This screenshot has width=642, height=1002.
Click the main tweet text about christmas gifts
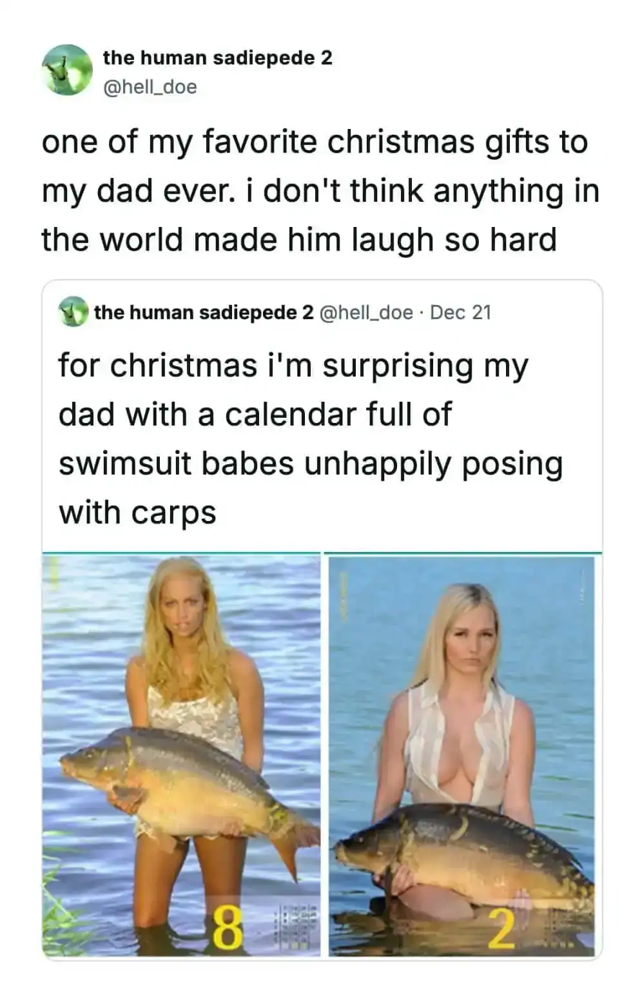click(320, 191)
